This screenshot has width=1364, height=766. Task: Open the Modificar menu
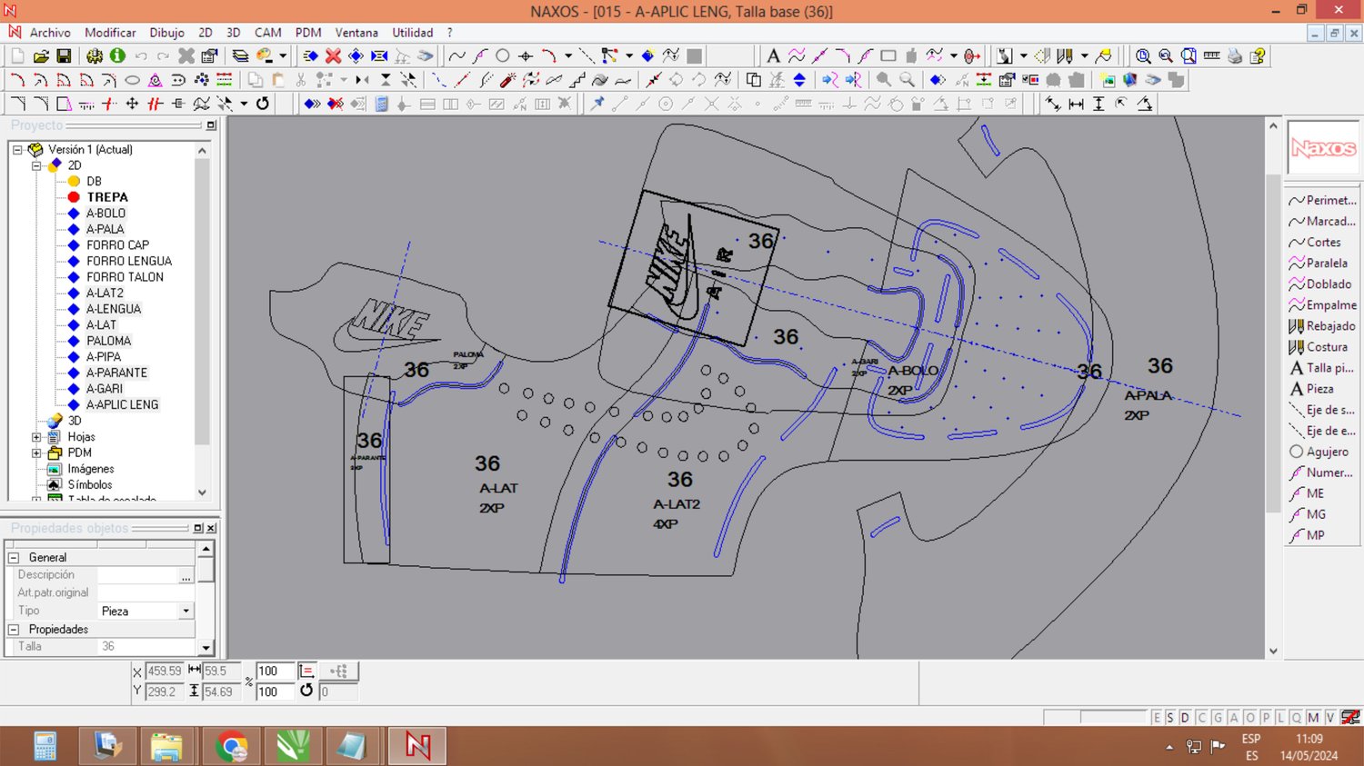tap(110, 33)
